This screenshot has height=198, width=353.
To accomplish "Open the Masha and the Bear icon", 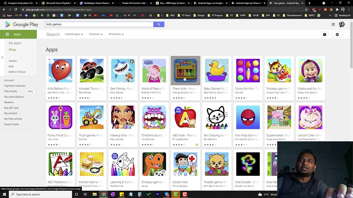I will [x=310, y=70].
